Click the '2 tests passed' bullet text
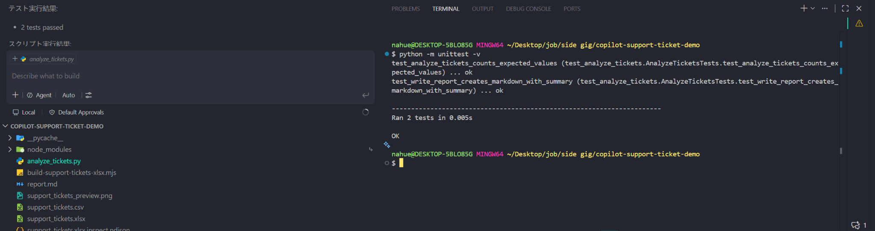The height and width of the screenshot is (231, 875). (42, 27)
